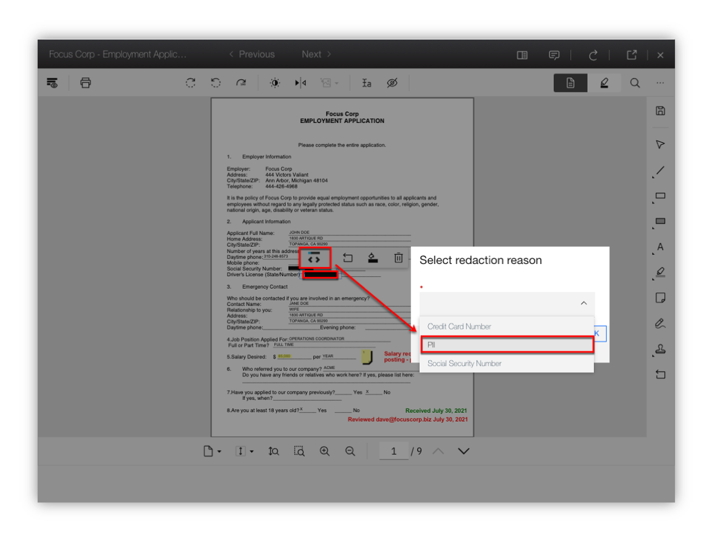
Task: Click the refresh icon in title bar
Action: [593, 55]
